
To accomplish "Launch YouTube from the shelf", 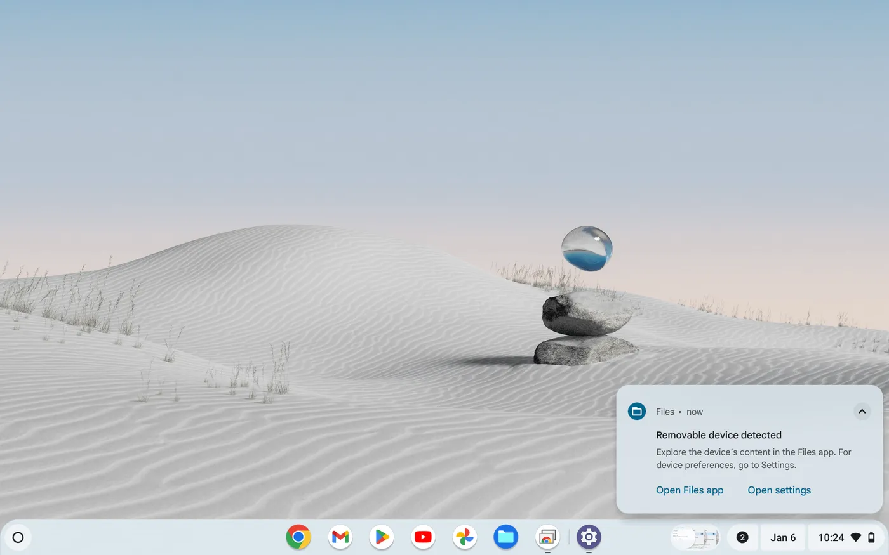I will pyautogui.click(x=423, y=537).
